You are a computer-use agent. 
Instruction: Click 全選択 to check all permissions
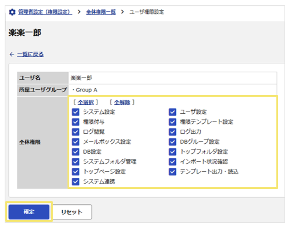tap(86, 102)
